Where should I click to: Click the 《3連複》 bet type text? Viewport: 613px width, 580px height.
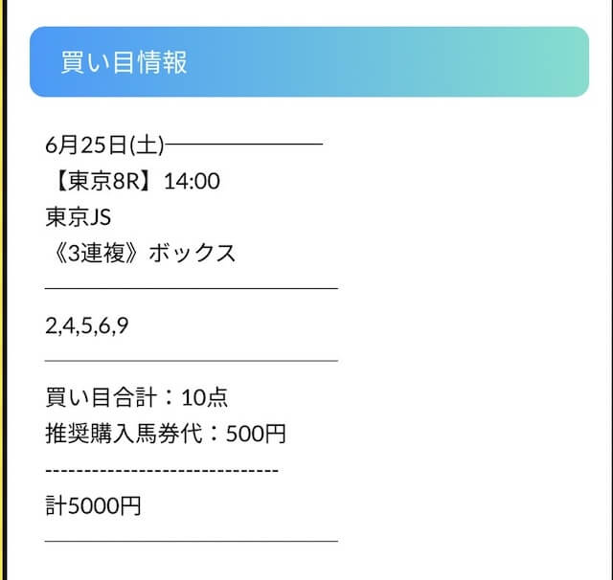tap(93, 254)
